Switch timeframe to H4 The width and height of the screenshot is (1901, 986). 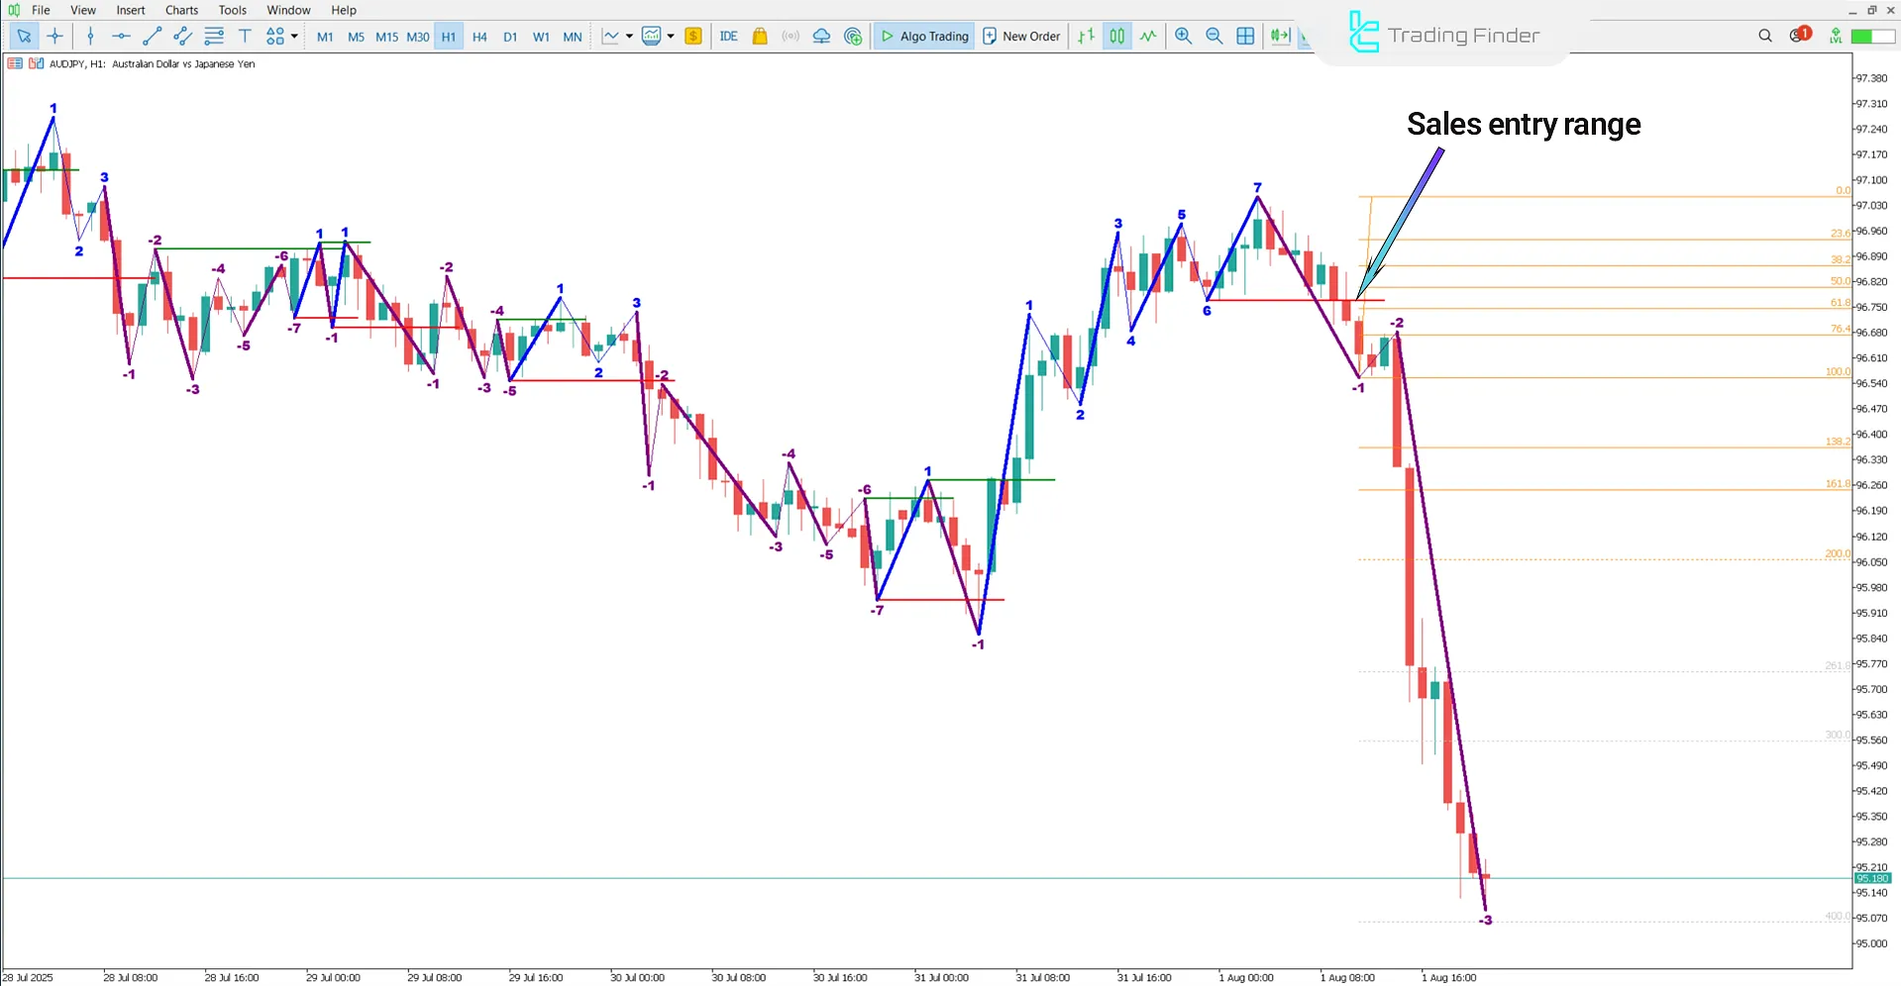[479, 36]
